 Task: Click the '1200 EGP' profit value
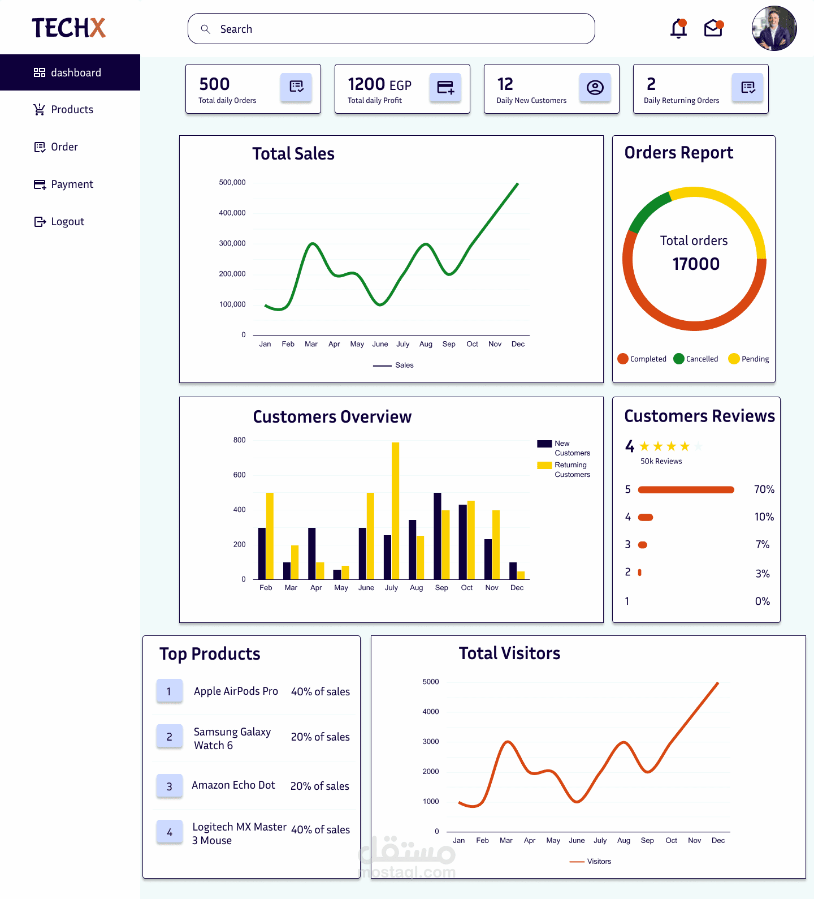coord(380,84)
